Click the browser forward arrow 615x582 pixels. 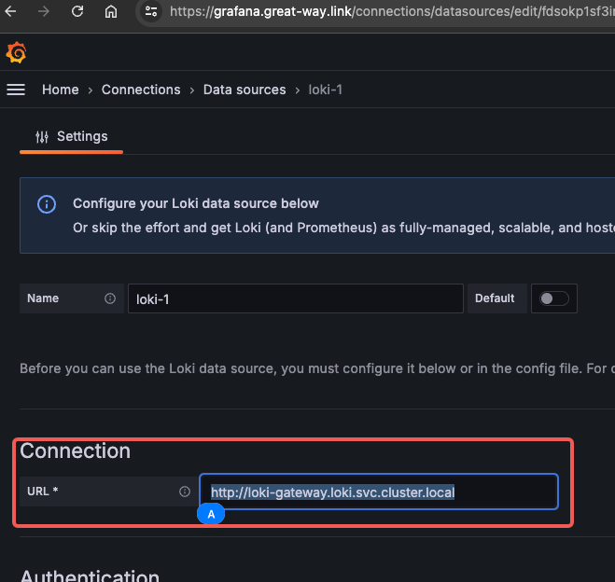pyautogui.click(x=44, y=11)
